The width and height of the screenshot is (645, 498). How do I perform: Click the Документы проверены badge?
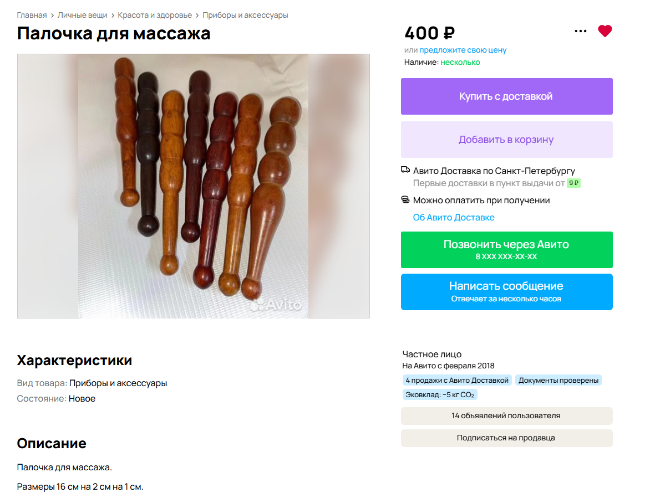coord(558,381)
